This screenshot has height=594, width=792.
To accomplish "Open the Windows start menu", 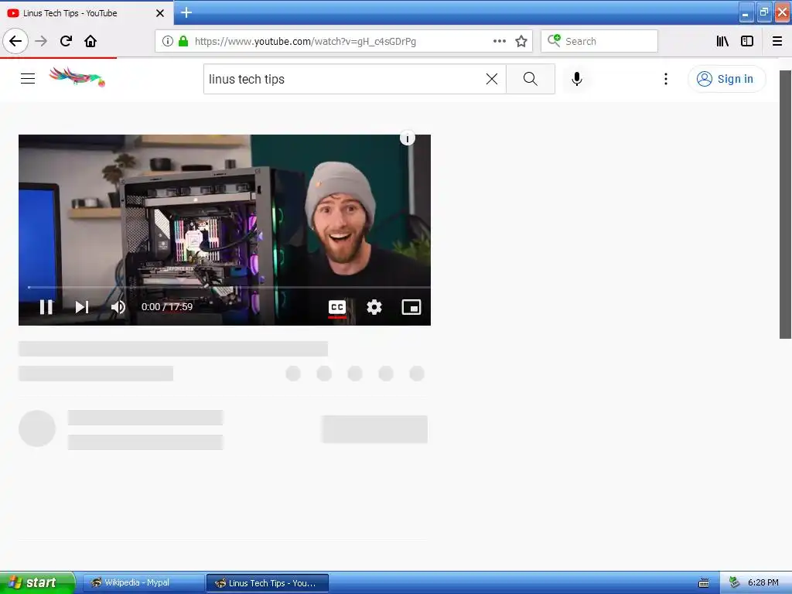I will pos(37,582).
